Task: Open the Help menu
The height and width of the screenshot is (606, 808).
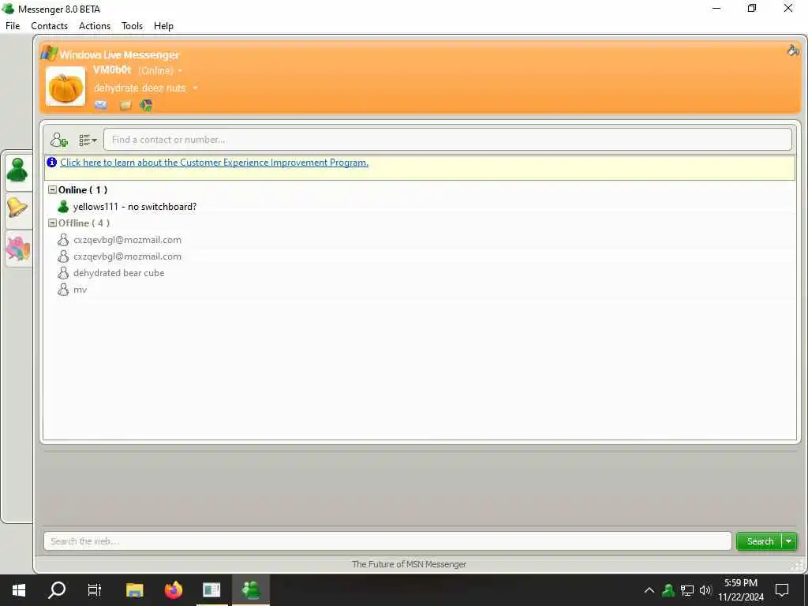Action: [163, 26]
